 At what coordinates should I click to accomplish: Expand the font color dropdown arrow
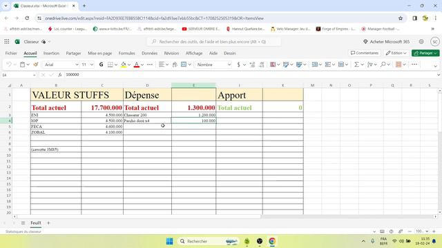[x=142, y=65]
